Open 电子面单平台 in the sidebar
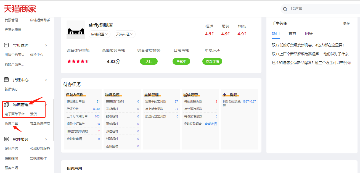 pos(15,114)
